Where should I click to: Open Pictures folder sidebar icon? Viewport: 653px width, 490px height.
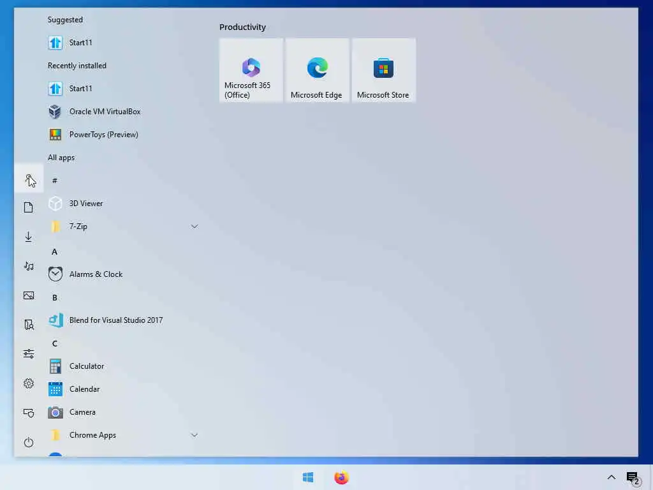(28, 295)
